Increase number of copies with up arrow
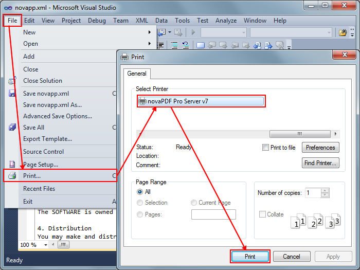 pos(325,191)
